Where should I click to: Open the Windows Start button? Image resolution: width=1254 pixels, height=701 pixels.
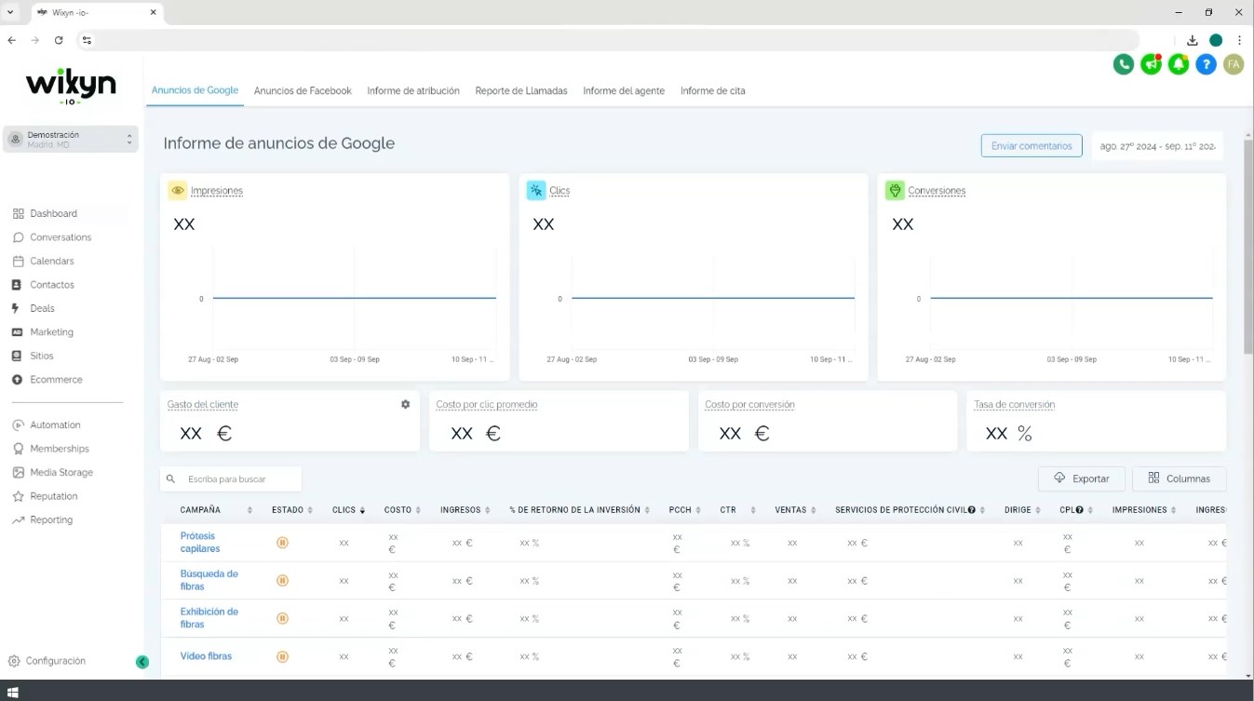click(x=13, y=691)
